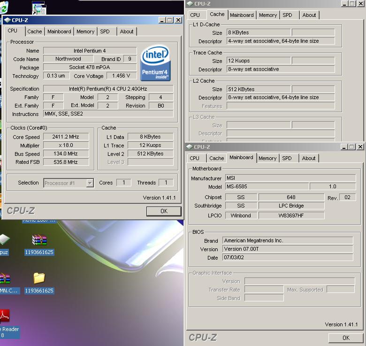
Task: Open Mainboard tab in front CPU-Z window
Action: (59, 31)
